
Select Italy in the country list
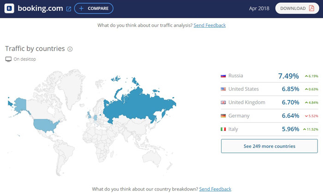(x=233, y=129)
